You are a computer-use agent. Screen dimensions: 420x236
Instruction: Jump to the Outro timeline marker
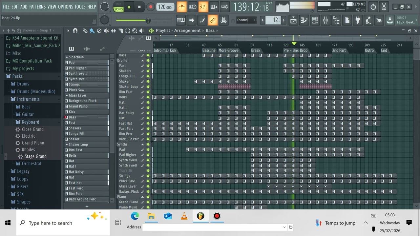[x=369, y=50]
